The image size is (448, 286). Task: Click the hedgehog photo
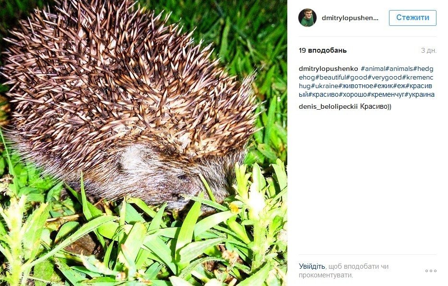143,143
